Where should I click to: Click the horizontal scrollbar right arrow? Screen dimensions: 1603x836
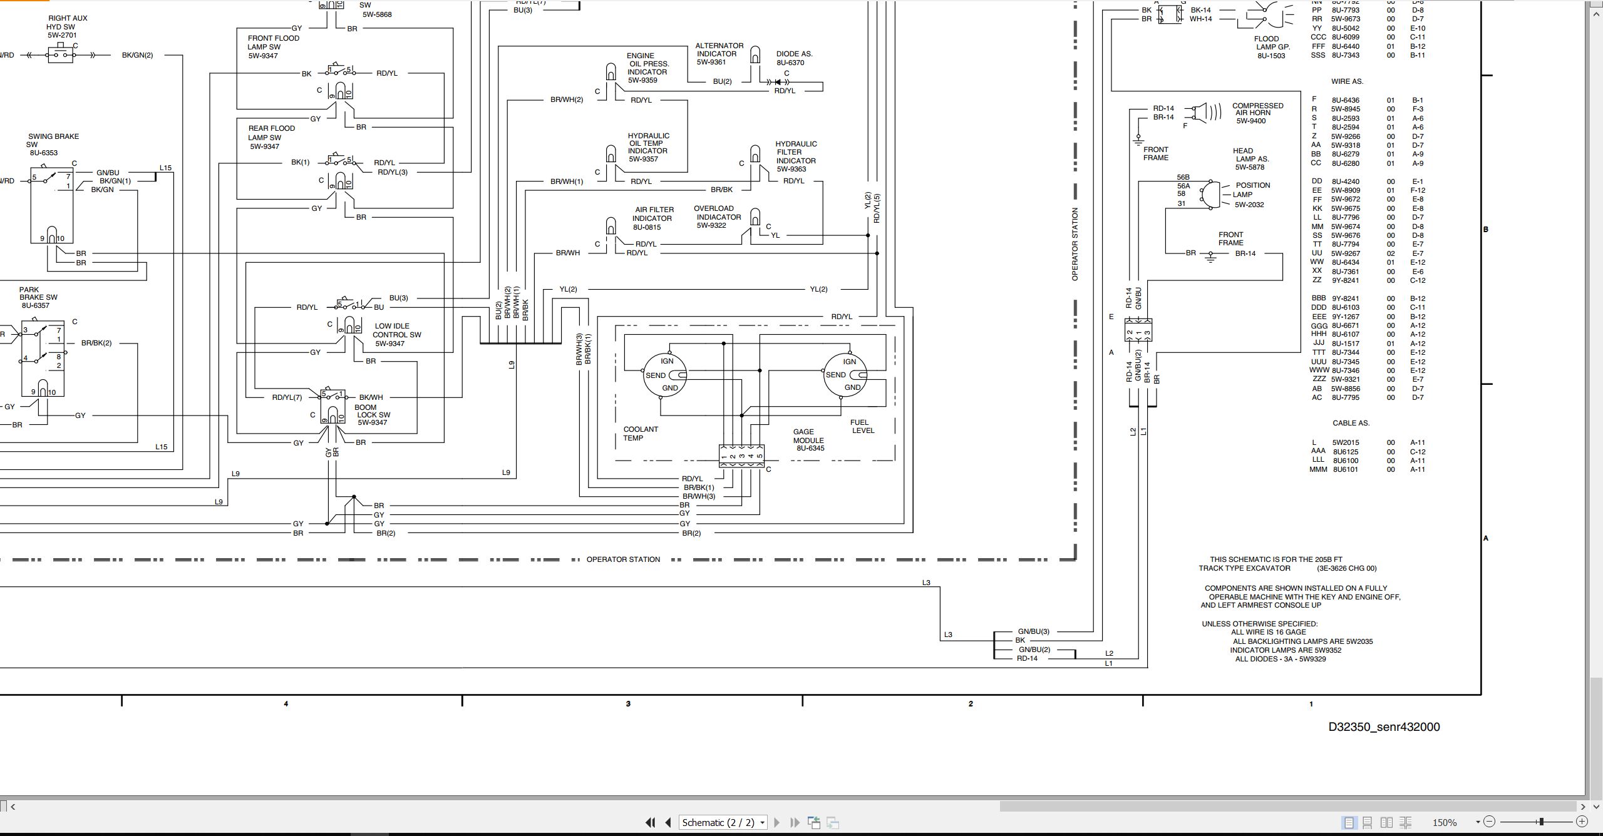1583,807
